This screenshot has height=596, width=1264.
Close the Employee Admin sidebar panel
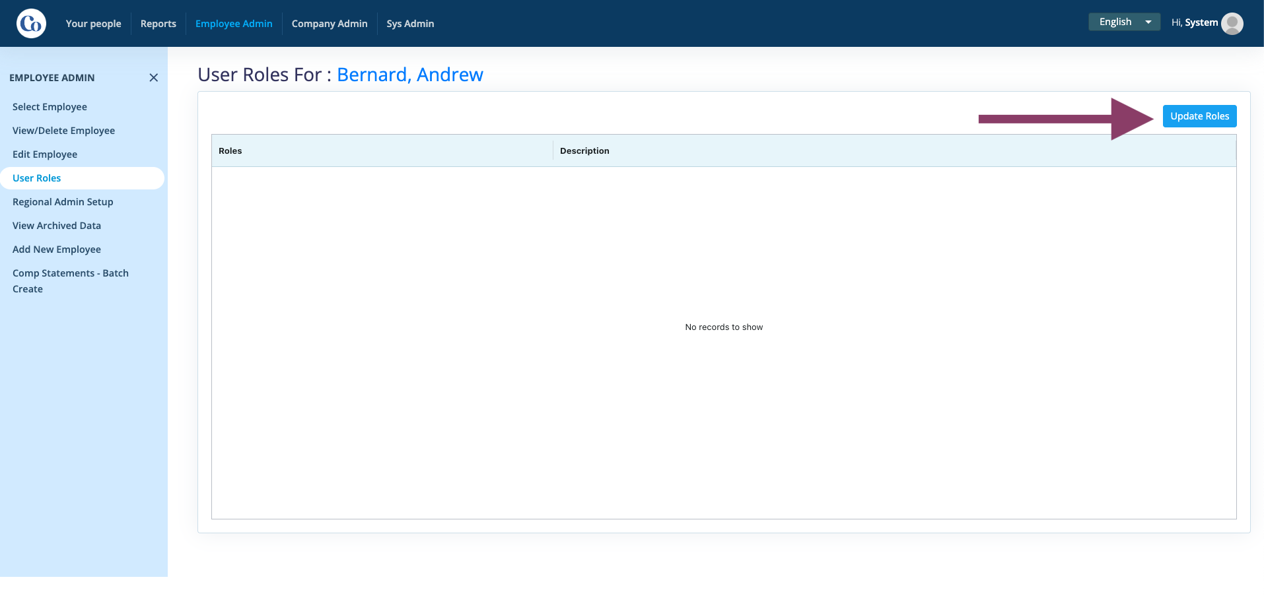(x=153, y=78)
